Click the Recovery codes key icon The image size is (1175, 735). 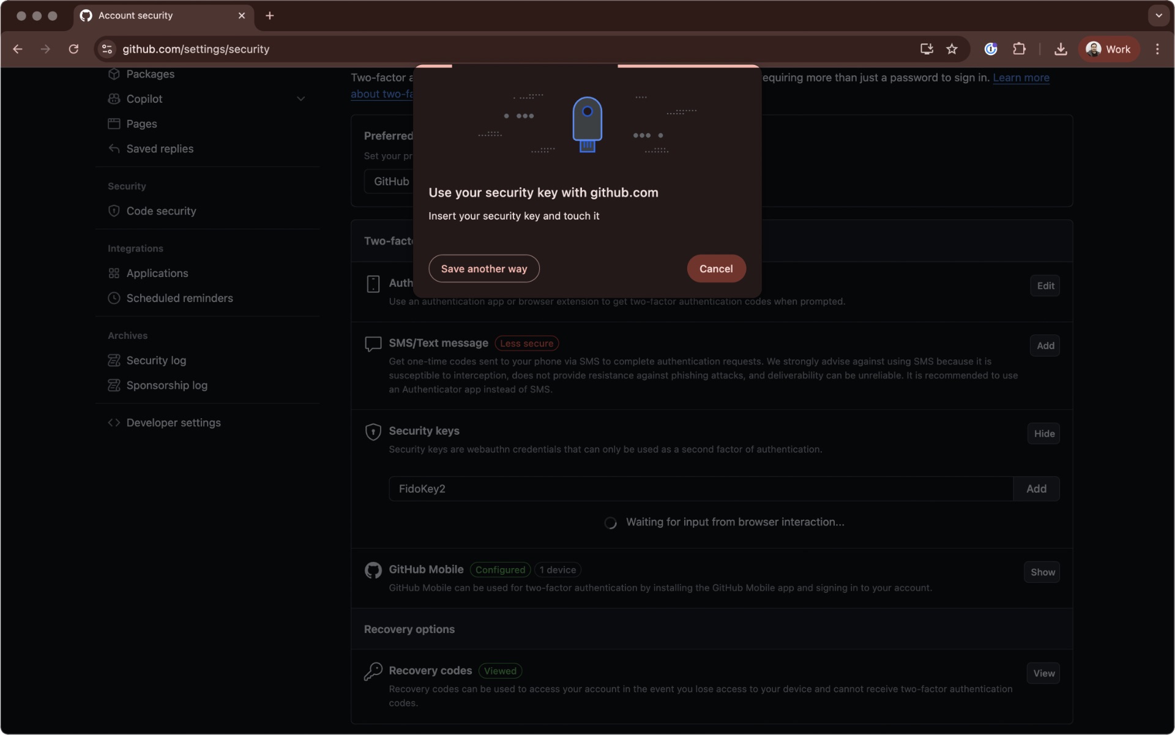click(x=373, y=671)
